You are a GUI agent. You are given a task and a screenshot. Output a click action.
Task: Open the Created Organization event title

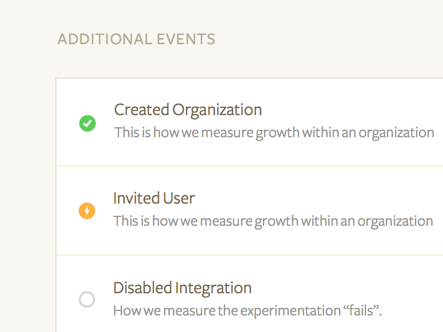pyautogui.click(x=188, y=110)
